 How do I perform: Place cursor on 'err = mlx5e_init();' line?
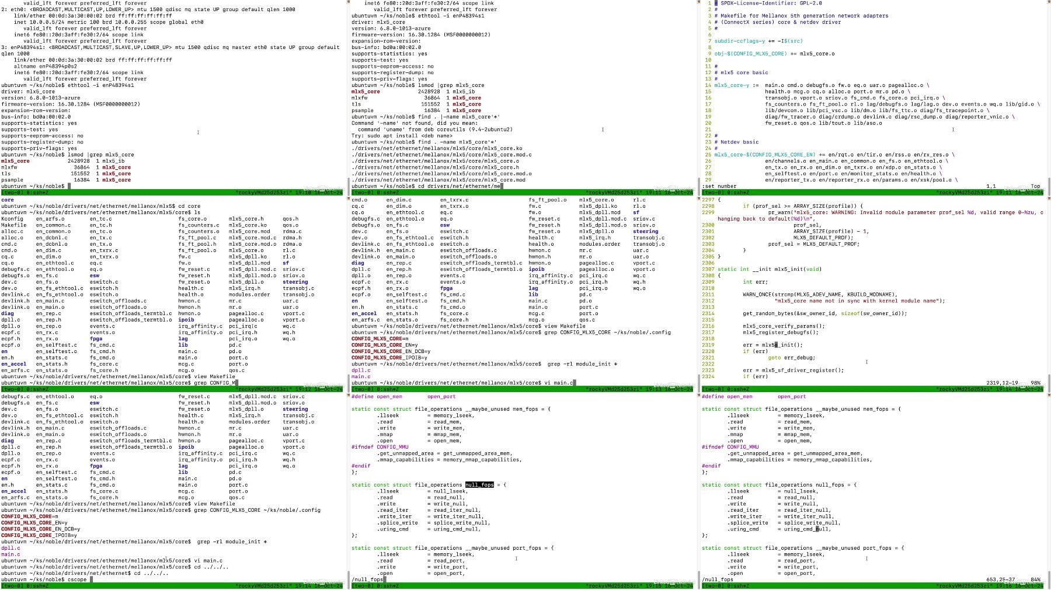tap(772, 345)
